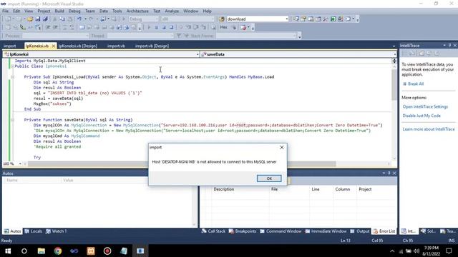Open the Analyze menu
The width and height of the screenshot is (458, 257).
point(172,11)
